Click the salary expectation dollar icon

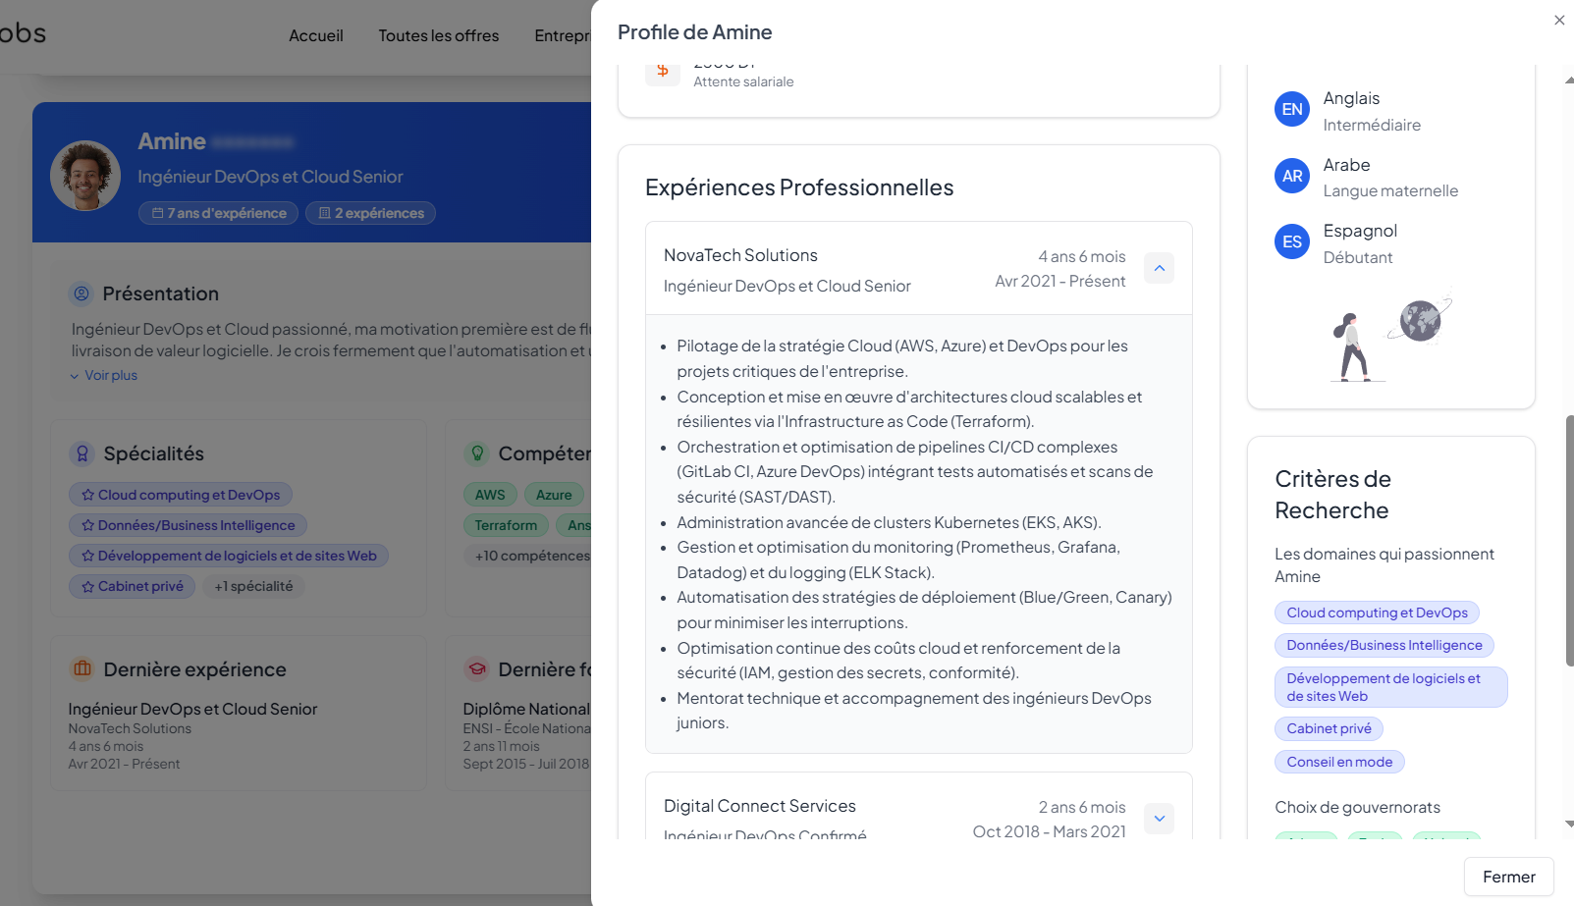pos(663,71)
